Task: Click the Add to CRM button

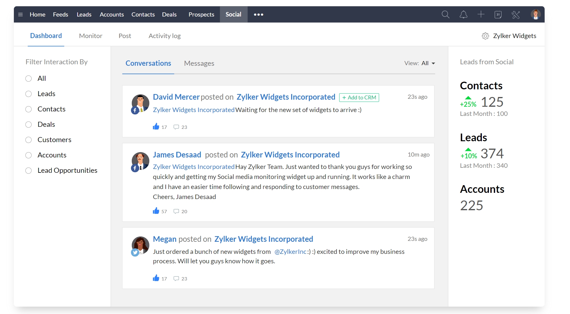Action: coord(359,97)
